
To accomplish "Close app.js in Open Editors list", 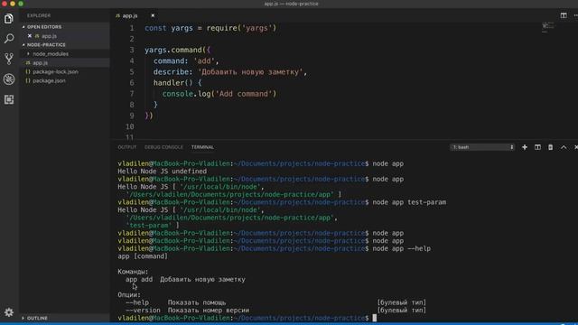I will pos(30,36).
